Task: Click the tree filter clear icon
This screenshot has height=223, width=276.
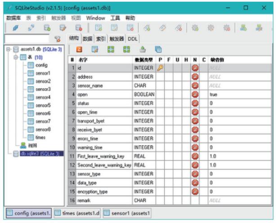Action: pyautogui.click(x=58, y=39)
